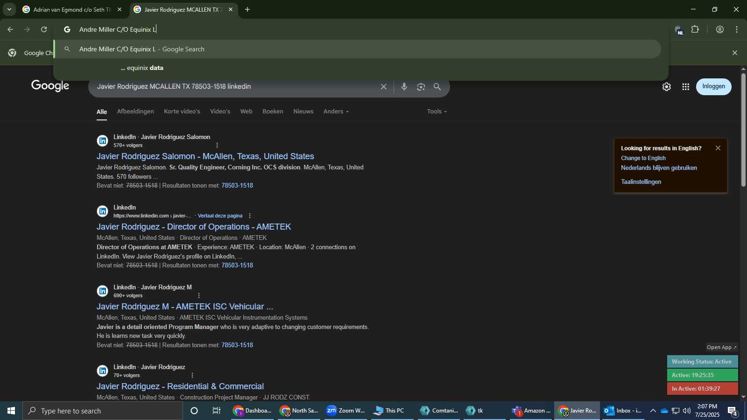Open volume control in system tray
This screenshot has width=747, height=420.
point(687,411)
